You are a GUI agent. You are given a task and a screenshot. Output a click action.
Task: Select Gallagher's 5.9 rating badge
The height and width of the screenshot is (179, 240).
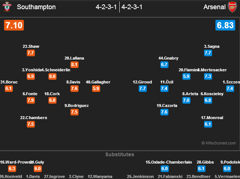pyautogui.click(x=96, y=89)
